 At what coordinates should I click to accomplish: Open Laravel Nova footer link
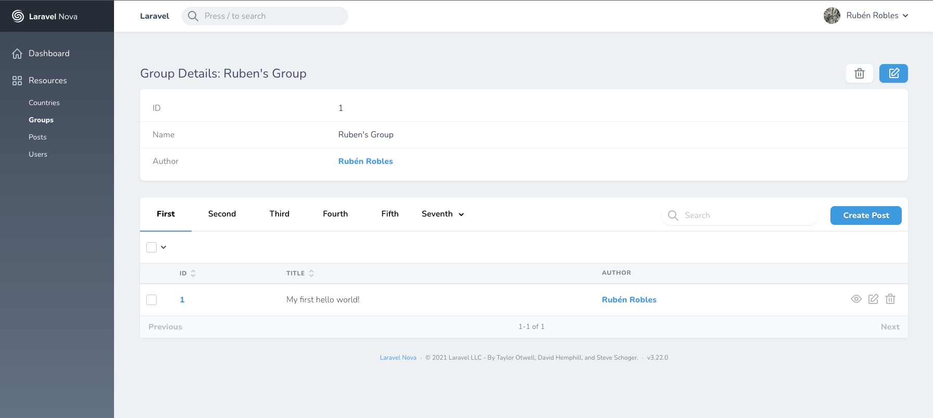[x=398, y=358]
